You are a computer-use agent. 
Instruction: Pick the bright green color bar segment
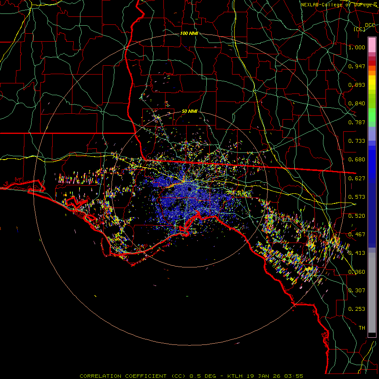point(372,115)
